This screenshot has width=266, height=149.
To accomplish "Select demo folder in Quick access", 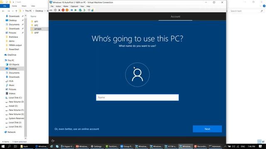I will (x=12, y=41).
